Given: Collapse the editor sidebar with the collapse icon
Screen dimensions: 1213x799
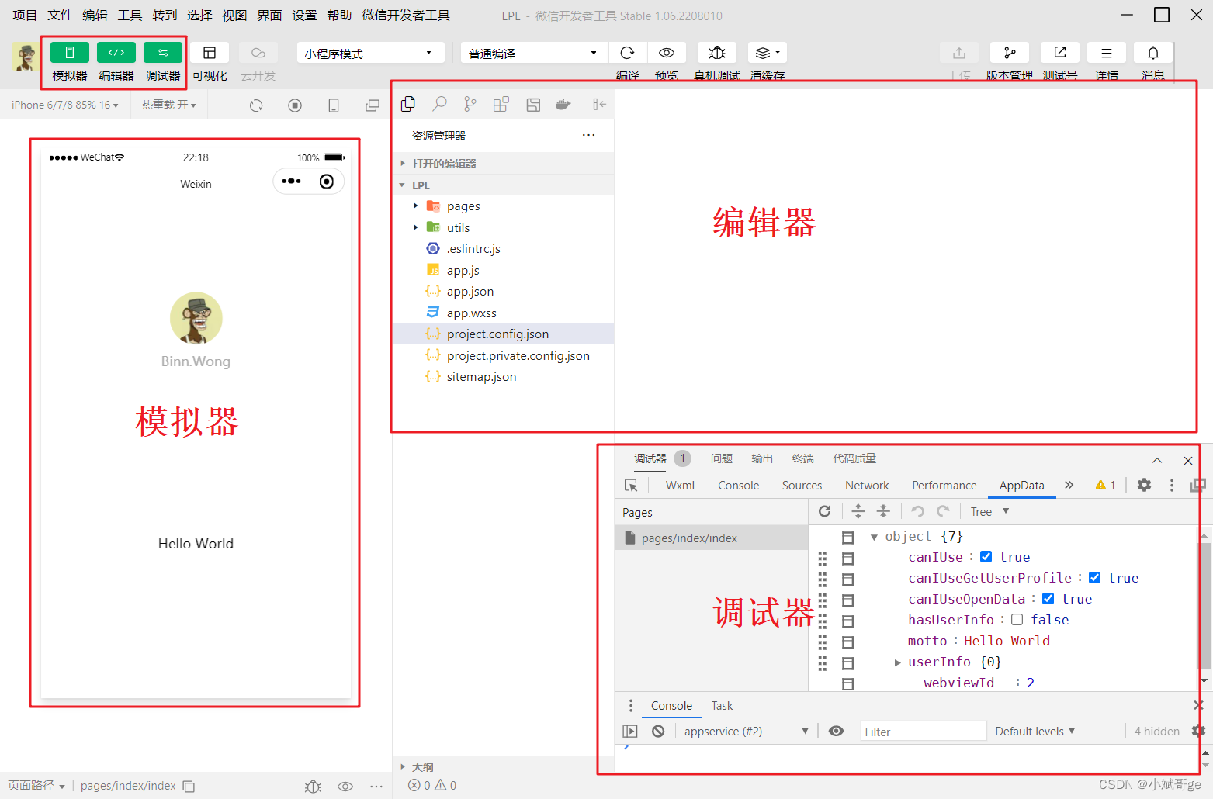Looking at the screenshot, I should click(599, 103).
